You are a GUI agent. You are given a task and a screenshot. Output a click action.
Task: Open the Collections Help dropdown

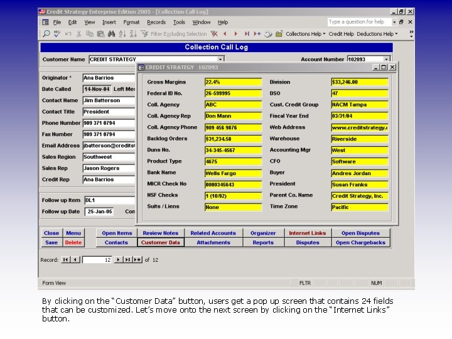[x=306, y=34]
